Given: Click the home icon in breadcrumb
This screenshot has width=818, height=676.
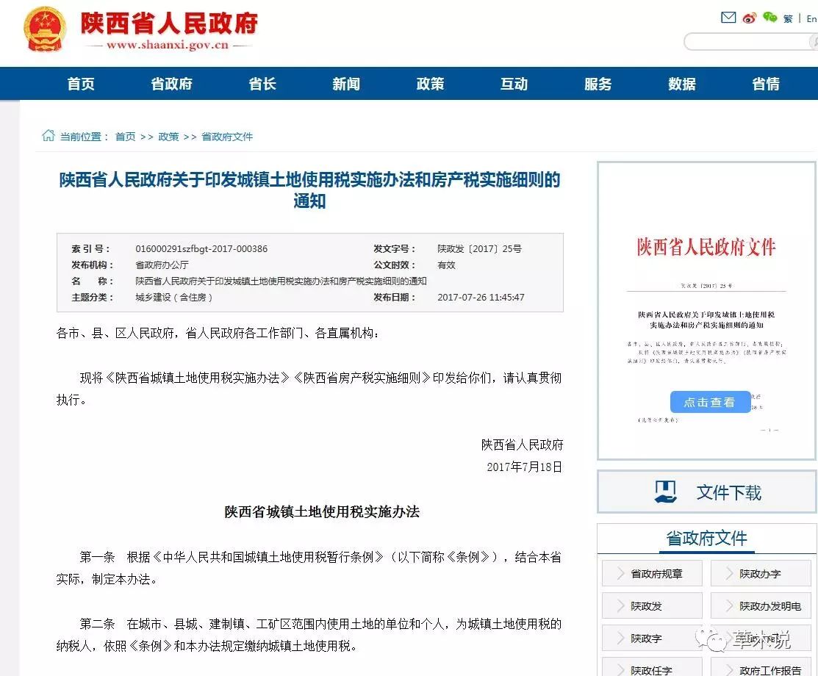Looking at the screenshot, I should click(x=49, y=136).
